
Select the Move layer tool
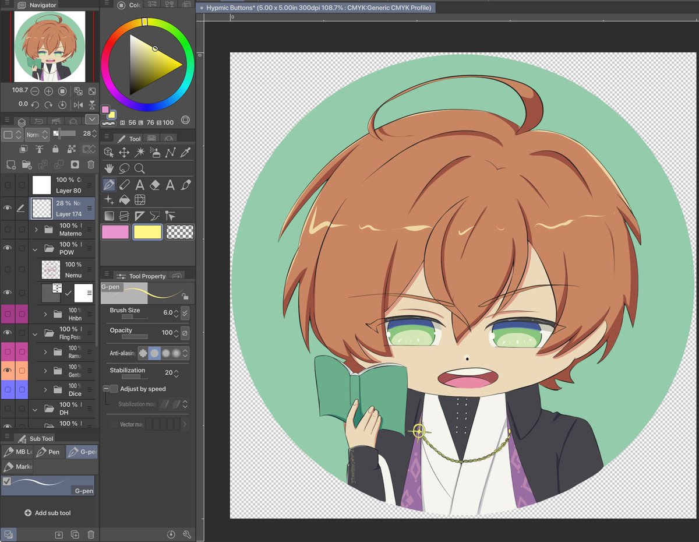pos(124,152)
